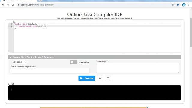Click the Interactive label text

click(84, 62)
